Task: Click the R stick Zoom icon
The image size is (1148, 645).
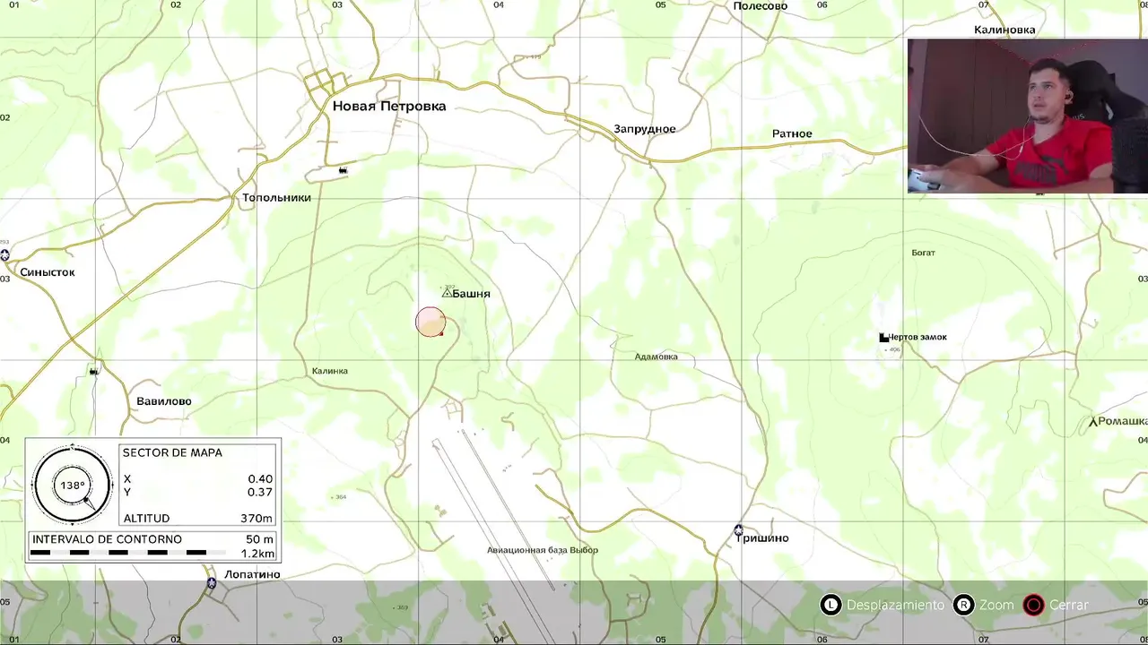Action: pos(963,606)
